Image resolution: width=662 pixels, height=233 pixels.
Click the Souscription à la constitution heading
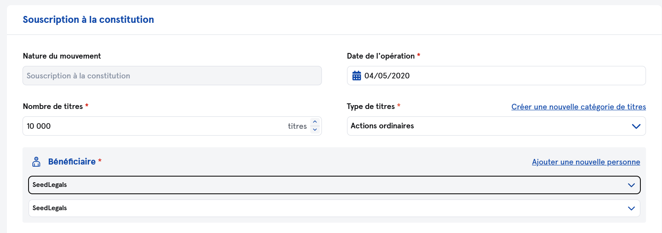(88, 20)
